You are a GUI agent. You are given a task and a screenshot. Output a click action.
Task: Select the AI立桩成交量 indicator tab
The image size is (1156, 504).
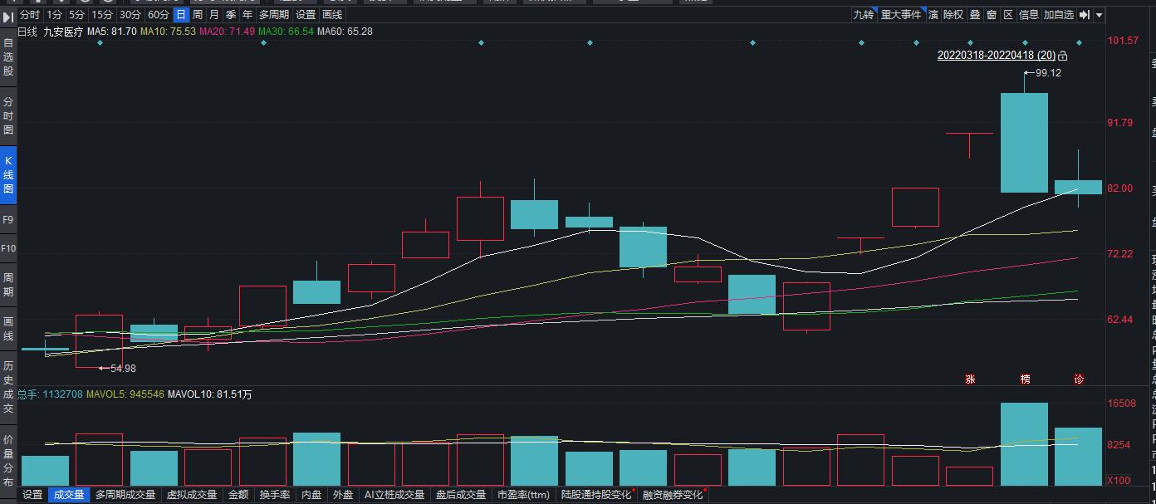(394, 495)
